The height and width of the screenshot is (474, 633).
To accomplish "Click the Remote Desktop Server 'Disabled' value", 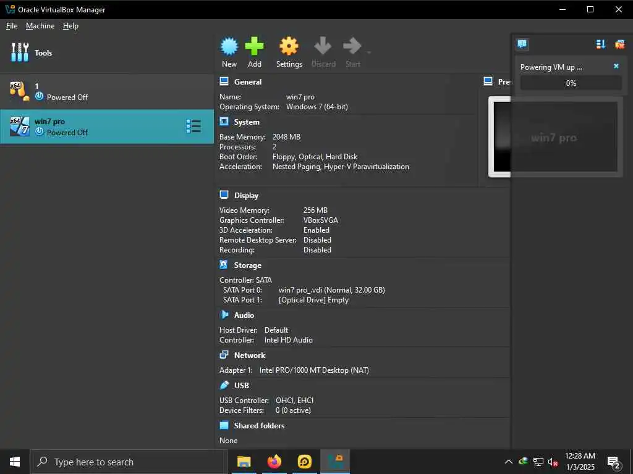I will point(317,240).
